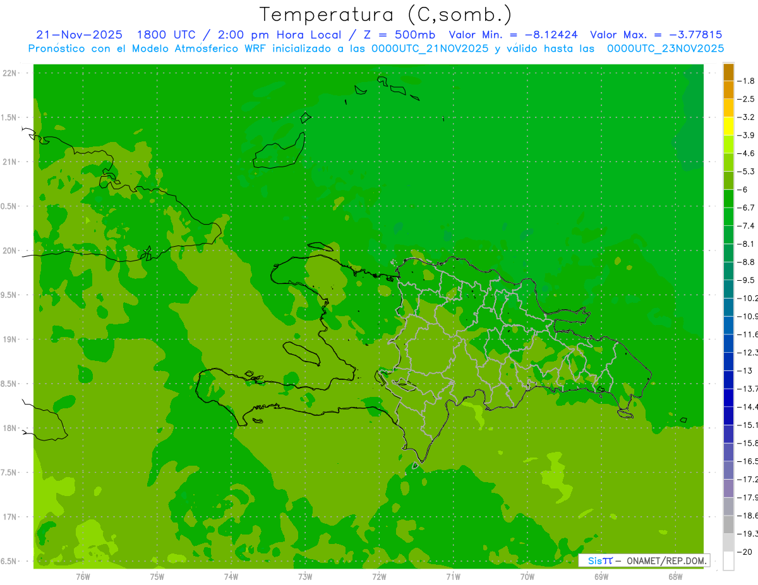758x585 pixels.
Task: Select the "Z = 500mb" level label
Action: coord(398,35)
